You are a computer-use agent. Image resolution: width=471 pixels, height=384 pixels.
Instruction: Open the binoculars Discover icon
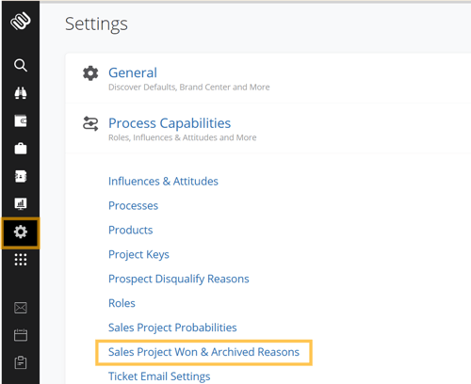(x=21, y=93)
